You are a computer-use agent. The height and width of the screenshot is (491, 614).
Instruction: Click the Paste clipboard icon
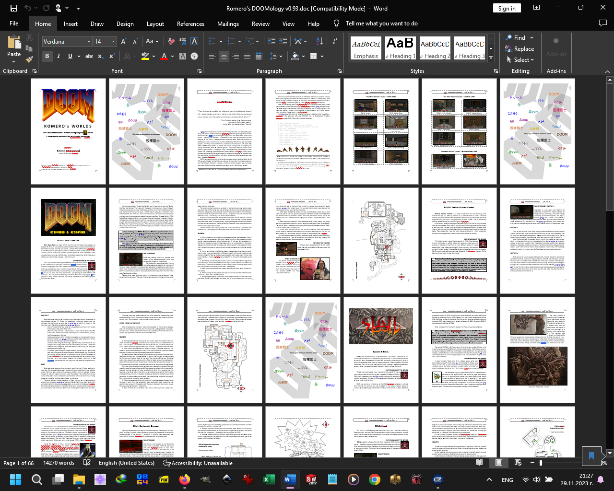coord(14,42)
